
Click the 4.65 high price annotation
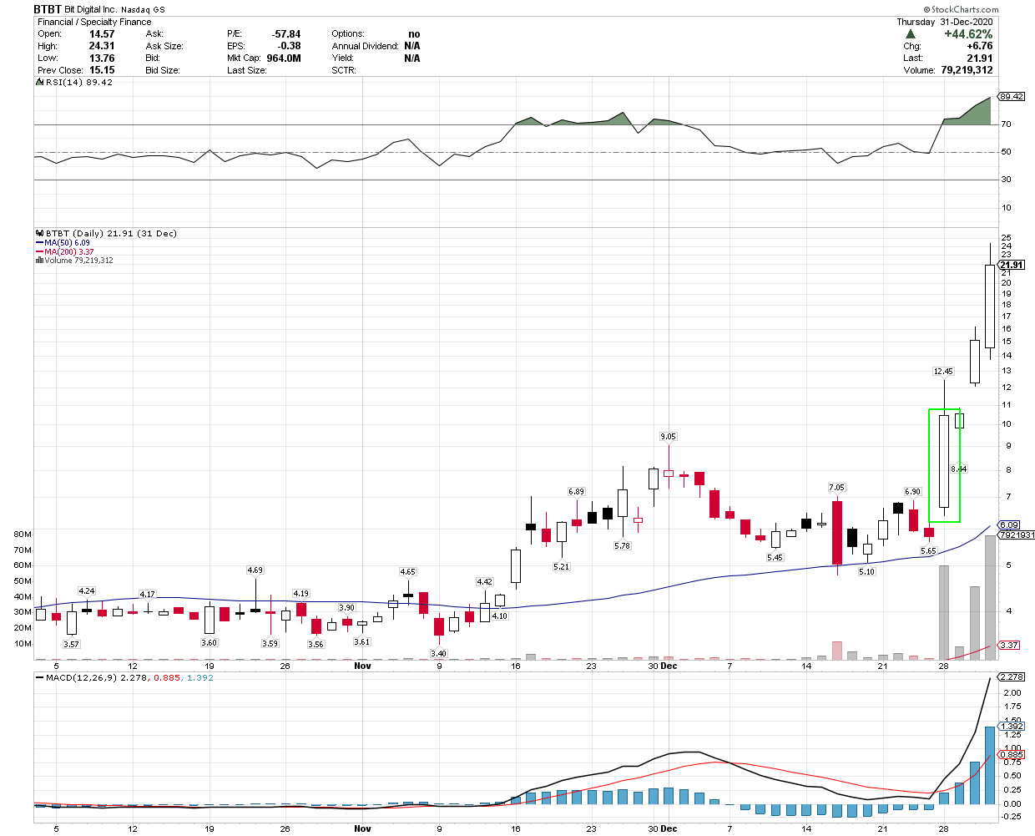click(x=407, y=572)
